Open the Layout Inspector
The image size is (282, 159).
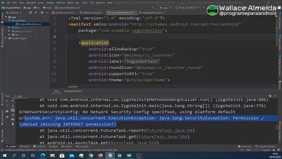265,146
